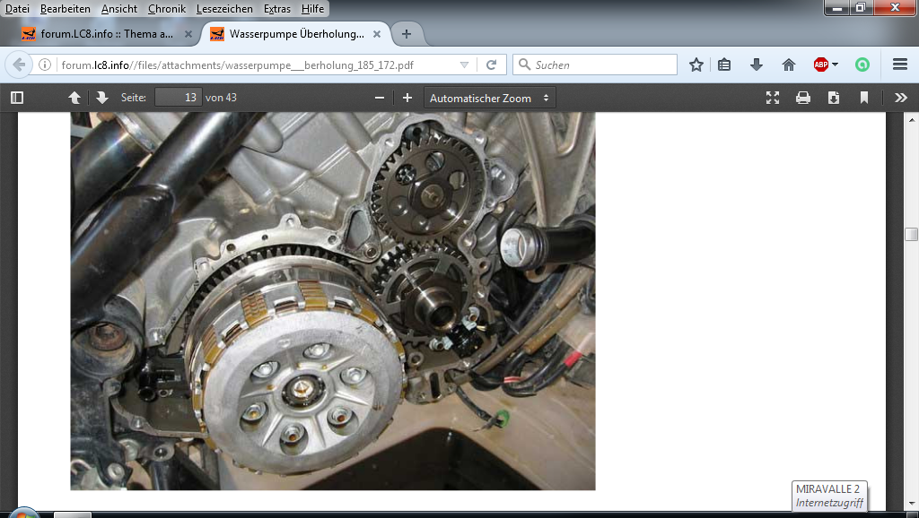Open the Firefox hamburger menu
The image size is (919, 518).
pyautogui.click(x=900, y=65)
